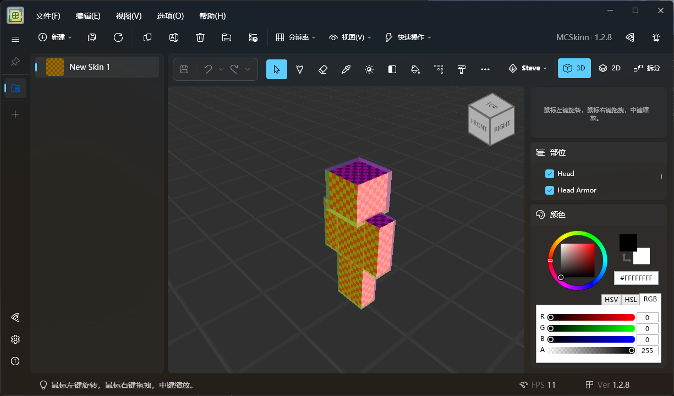
Task: Click the blue B channel slider
Action: point(591,339)
